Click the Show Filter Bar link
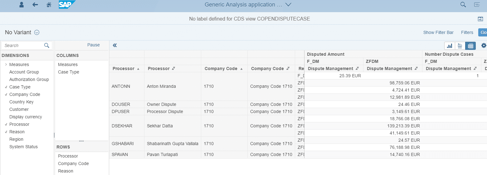Viewport: 487px width, 175px height. [x=438, y=32]
